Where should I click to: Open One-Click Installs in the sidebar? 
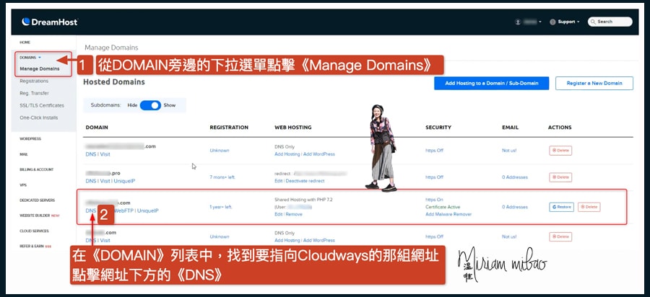pyautogui.click(x=38, y=118)
